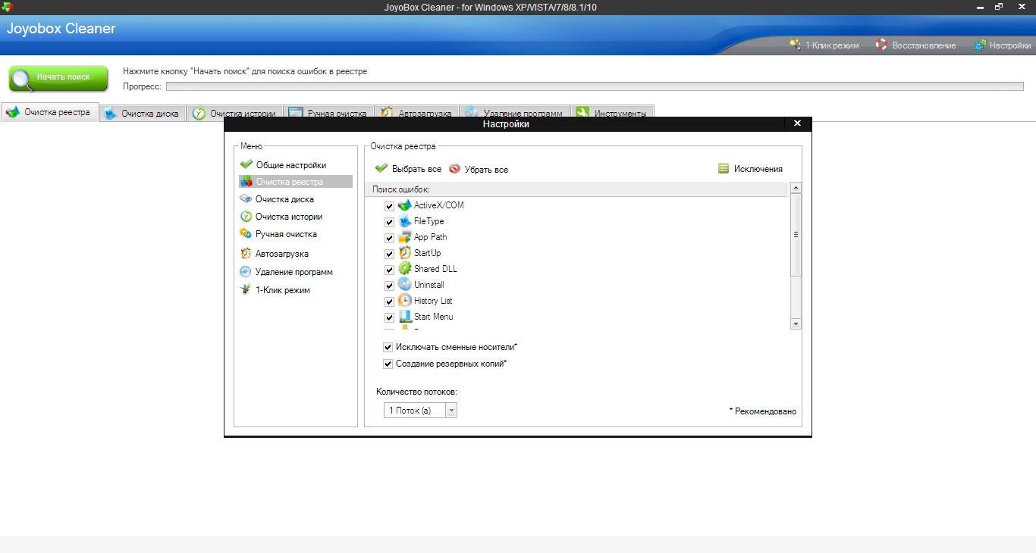
Task: Switch to the Очистка реестра main tab
Action: (50, 112)
